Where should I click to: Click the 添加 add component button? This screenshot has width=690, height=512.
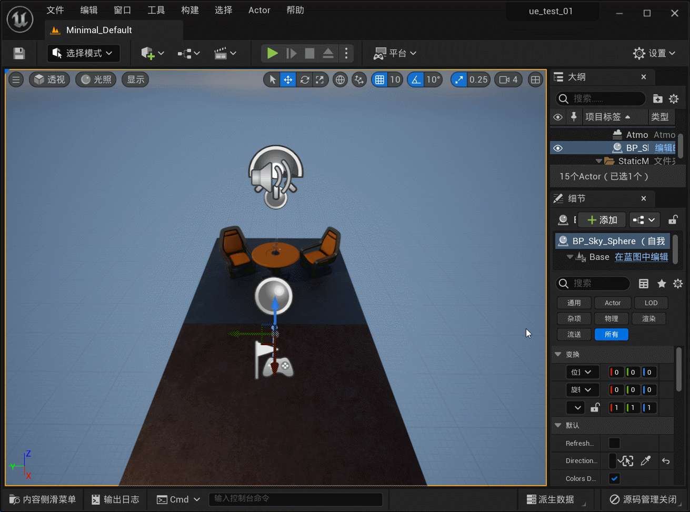[602, 220]
